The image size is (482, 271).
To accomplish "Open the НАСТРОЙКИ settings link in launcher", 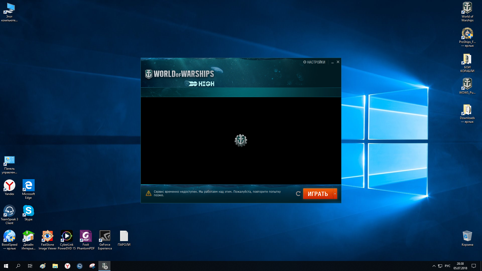I will tap(314, 62).
